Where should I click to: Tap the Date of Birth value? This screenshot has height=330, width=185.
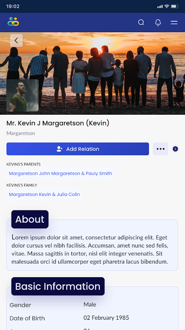106,318
